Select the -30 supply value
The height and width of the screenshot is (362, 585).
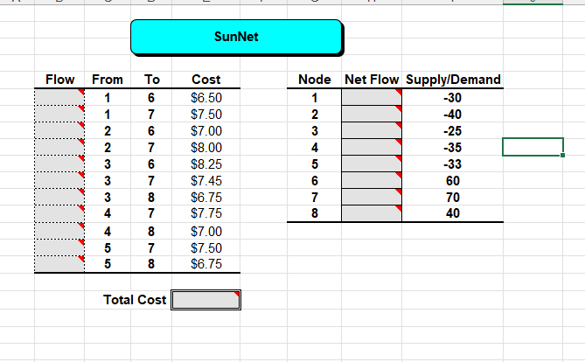(x=453, y=98)
